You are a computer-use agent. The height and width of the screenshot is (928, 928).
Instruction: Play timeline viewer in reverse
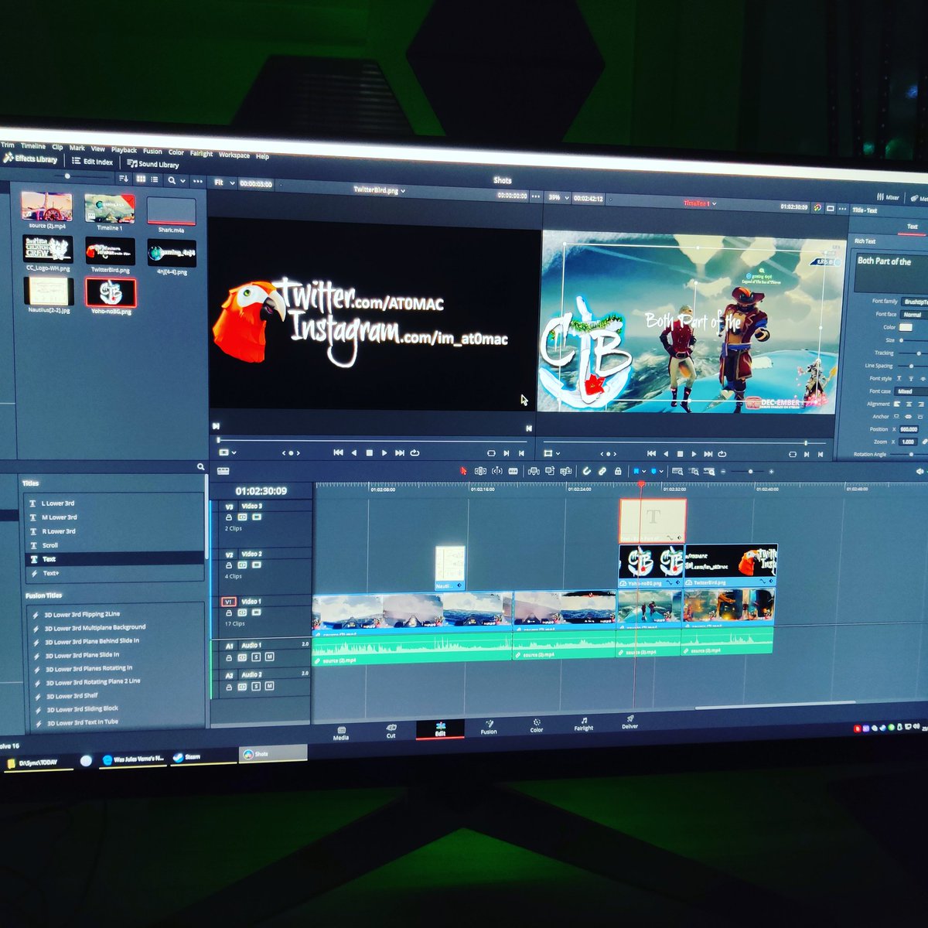[x=666, y=454]
